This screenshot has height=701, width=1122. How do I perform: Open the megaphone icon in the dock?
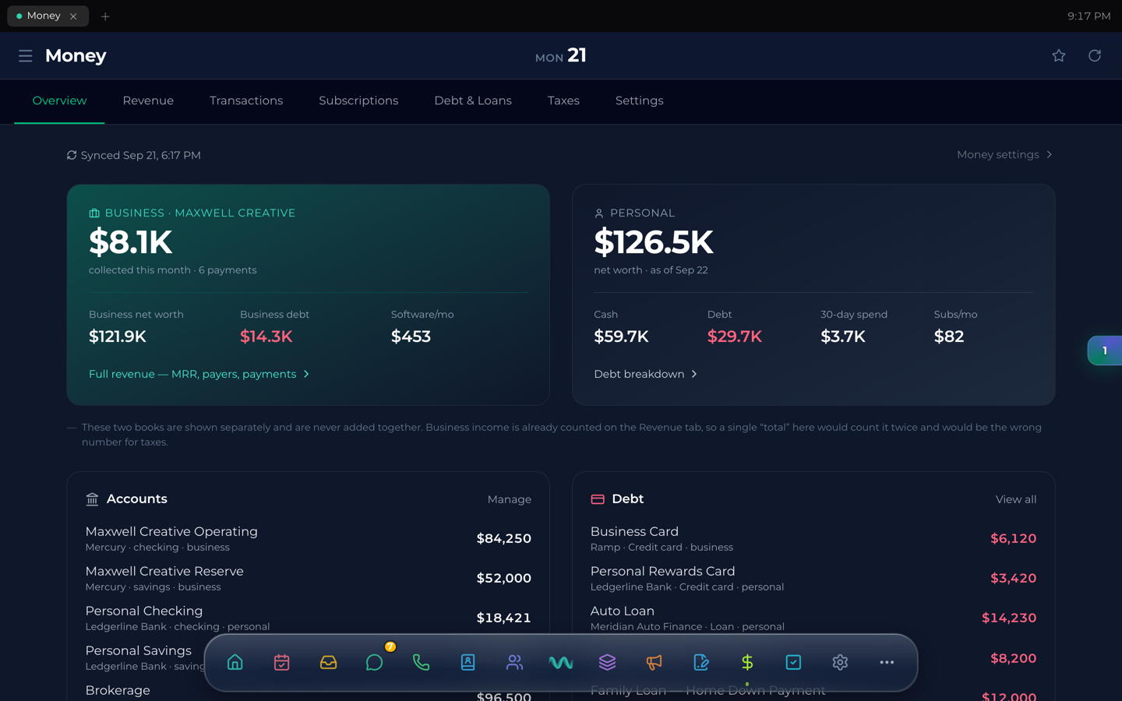tap(654, 662)
